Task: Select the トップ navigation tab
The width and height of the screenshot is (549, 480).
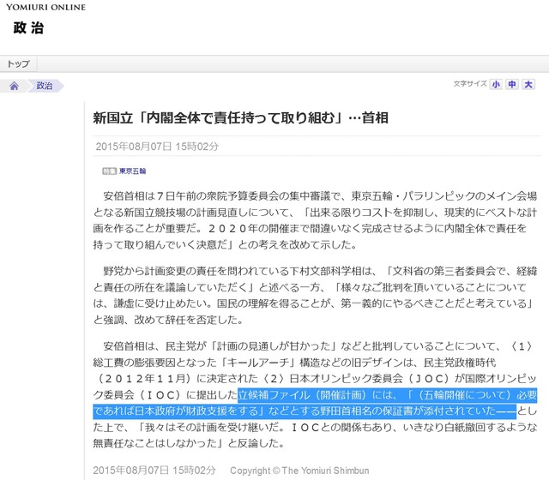Action: [x=19, y=64]
